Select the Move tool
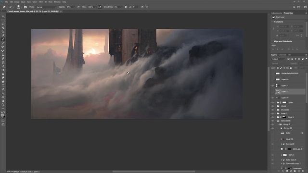The image size is (308, 173). (3, 16)
